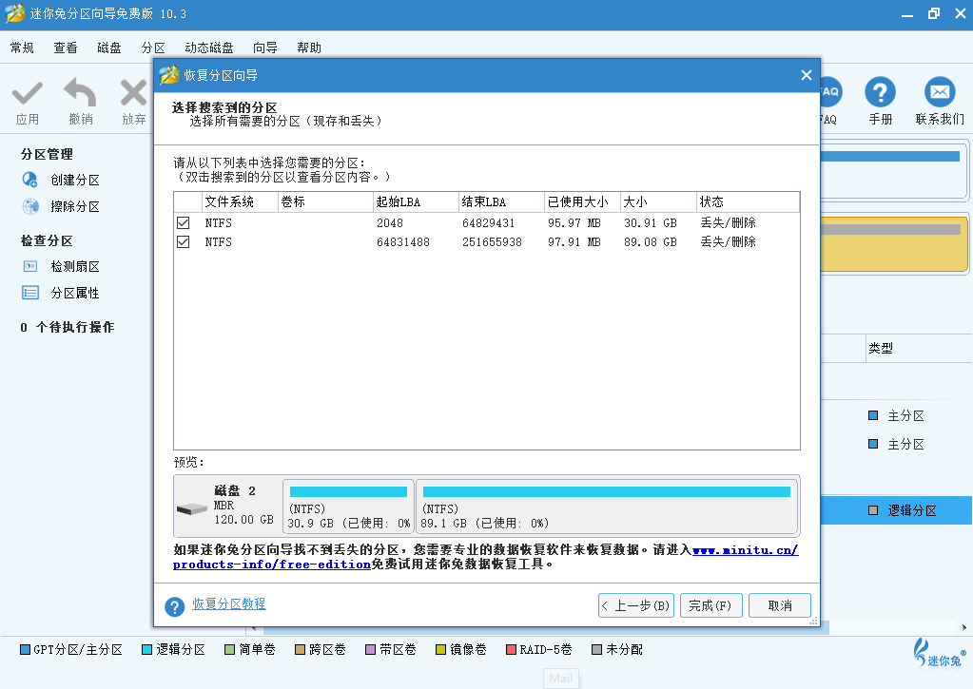Click the 镜像卷 legend color swatch
Screen dimensions: 973x689
point(441,649)
